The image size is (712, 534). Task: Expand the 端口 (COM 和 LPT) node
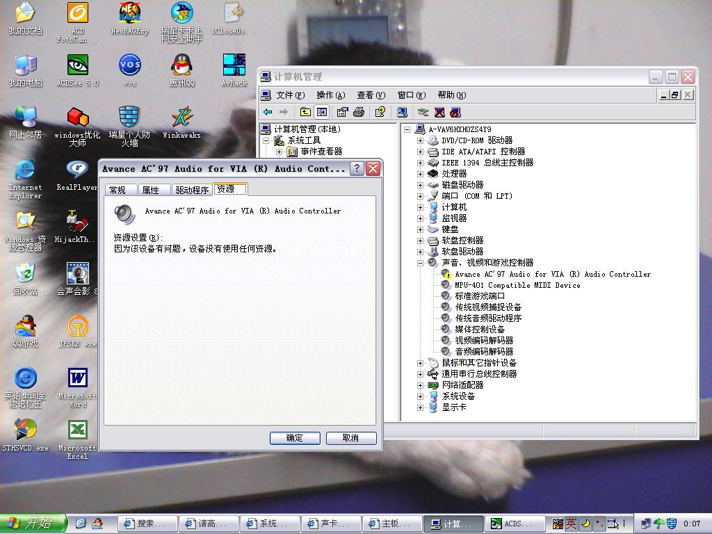(420, 196)
